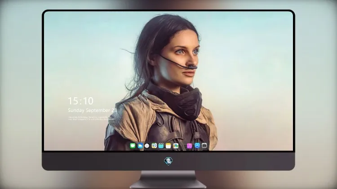Click the logo badge on monitor chin
This screenshot has width=337, height=189.
tap(168, 161)
